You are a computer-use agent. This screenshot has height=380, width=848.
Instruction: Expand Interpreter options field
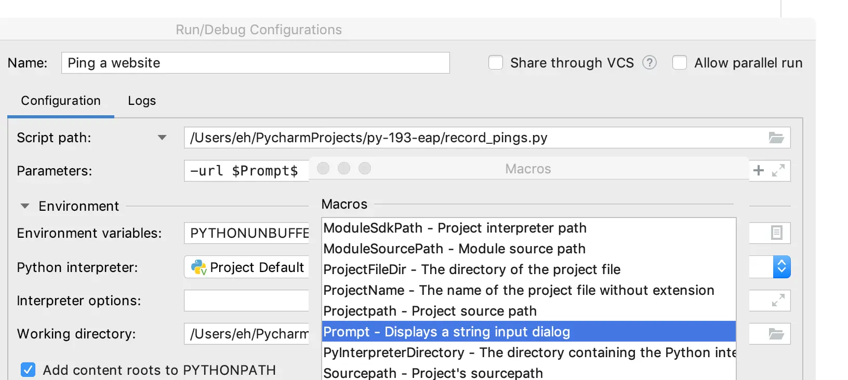tap(778, 300)
